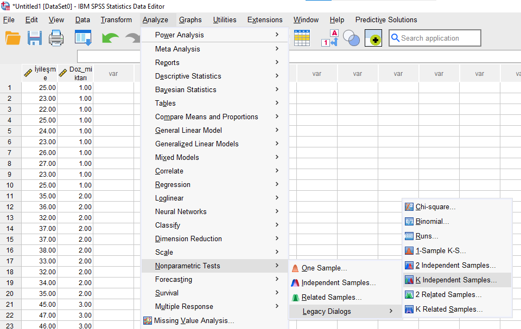Click the Runs test icon
Screen dimensions: 521x329
tap(409, 236)
